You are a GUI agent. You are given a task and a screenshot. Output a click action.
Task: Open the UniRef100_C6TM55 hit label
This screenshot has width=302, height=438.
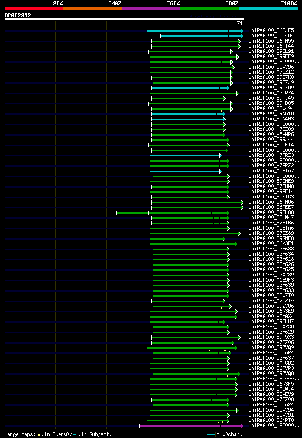point(271,41)
